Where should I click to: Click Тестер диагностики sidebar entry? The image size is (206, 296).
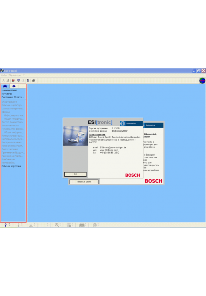click(x=12, y=122)
